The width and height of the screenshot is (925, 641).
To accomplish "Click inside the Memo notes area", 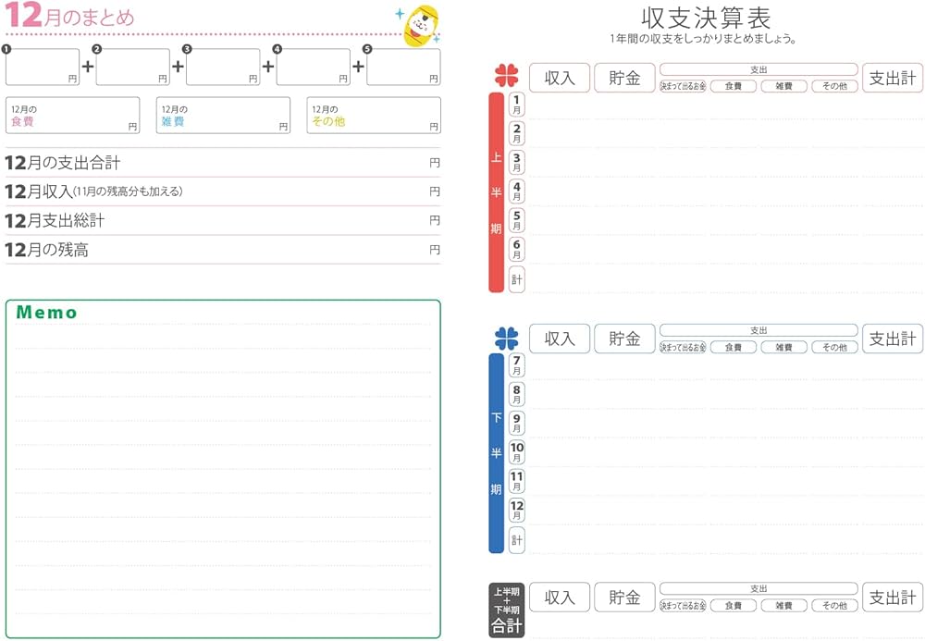I will (x=222, y=462).
